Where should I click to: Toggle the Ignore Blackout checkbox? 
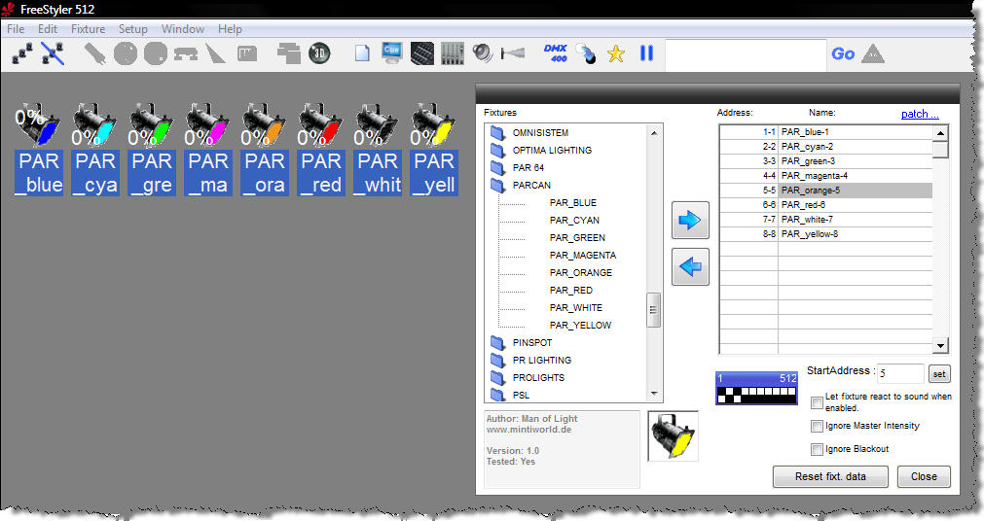(818, 449)
